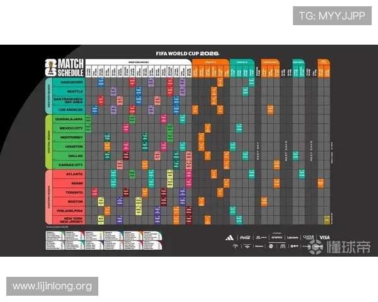378x302 pixels.
Task: Click the Qatar Airways sponsor logo
Action: pos(309,237)
